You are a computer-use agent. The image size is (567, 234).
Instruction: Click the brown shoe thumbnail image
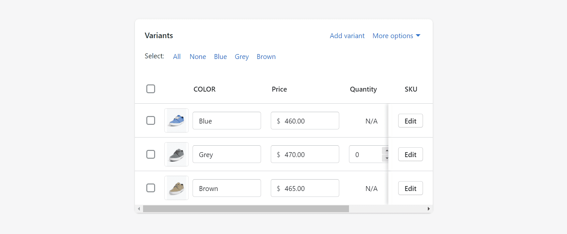(176, 188)
